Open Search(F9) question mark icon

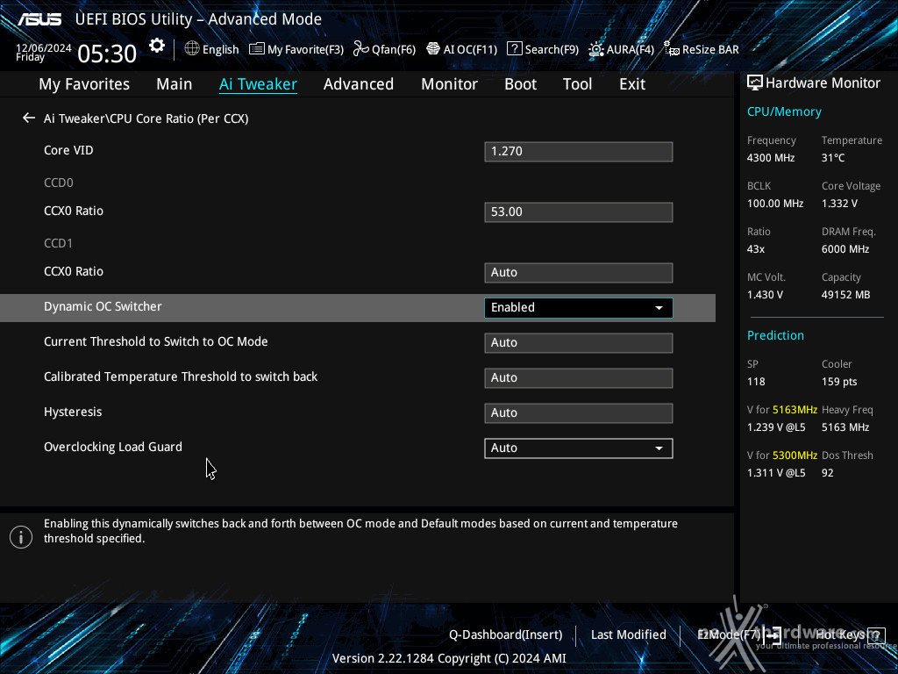pos(514,49)
